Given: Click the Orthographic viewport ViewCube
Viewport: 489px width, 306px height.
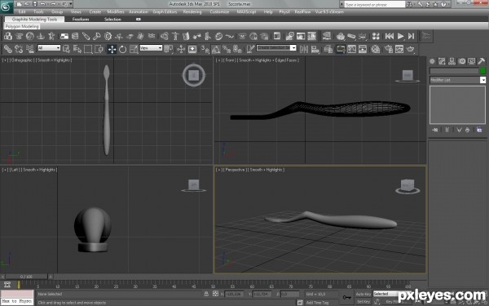Looking at the screenshot, I should (x=194, y=75).
